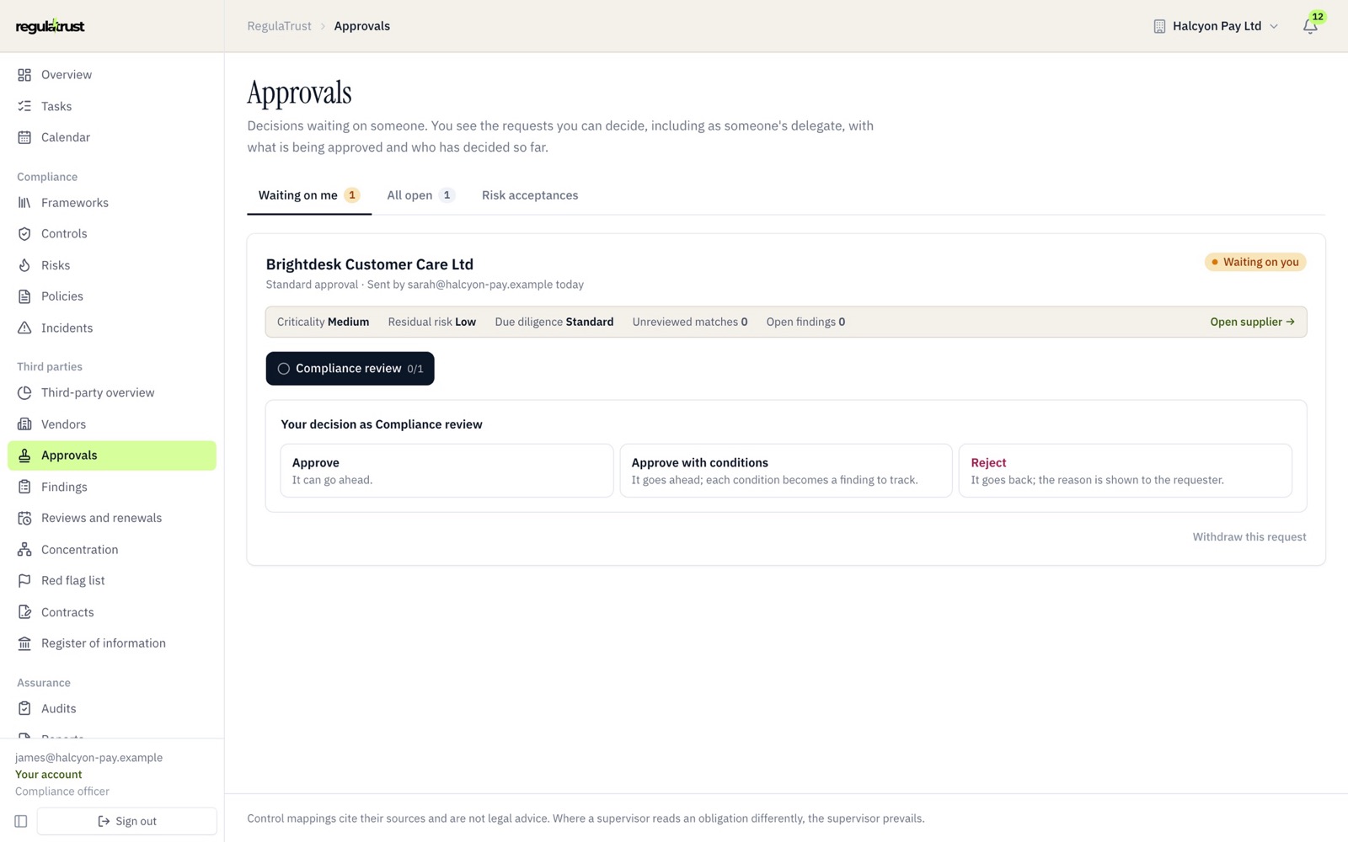Click the Waiting on you status badge

tap(1255, 262)
